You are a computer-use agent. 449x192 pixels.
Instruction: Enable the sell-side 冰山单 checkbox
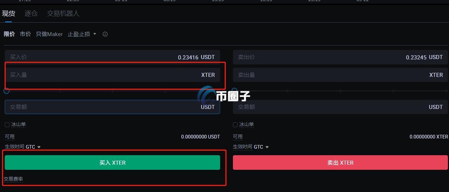(x=235, y=125)
